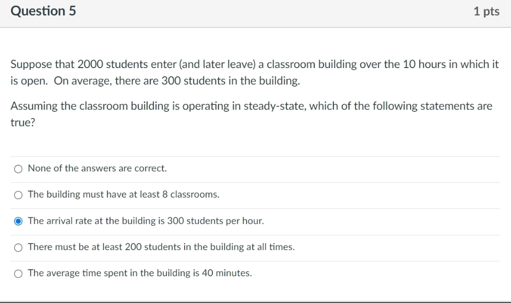Choose "at least 200 students at all times" option
The image size is (511, 303).
point(18,247)
